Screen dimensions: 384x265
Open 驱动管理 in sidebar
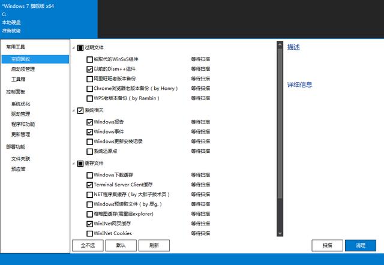21,114
